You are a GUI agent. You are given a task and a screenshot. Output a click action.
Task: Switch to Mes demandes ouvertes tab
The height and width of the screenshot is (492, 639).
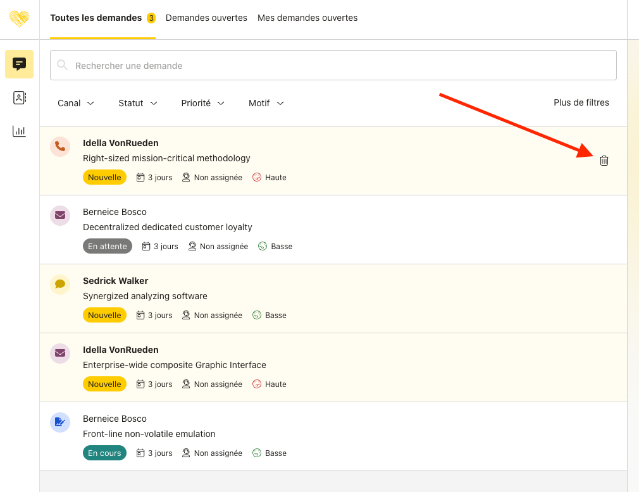(307, 18)
